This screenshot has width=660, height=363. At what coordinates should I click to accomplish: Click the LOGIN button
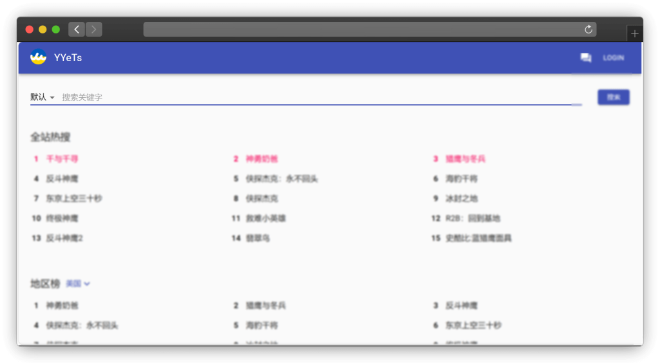coord(614,58)
